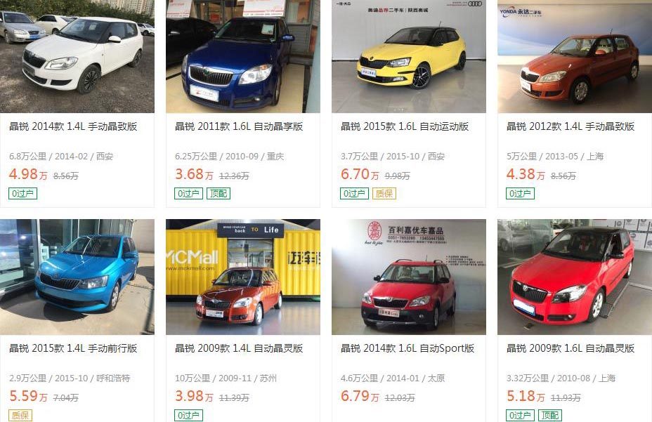Click the 晶锐 2014款 1.4L 手动晶致版 title

(x=73, y=126)
